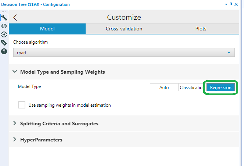
Task: Select Classification model type
Action: point(191,88)
